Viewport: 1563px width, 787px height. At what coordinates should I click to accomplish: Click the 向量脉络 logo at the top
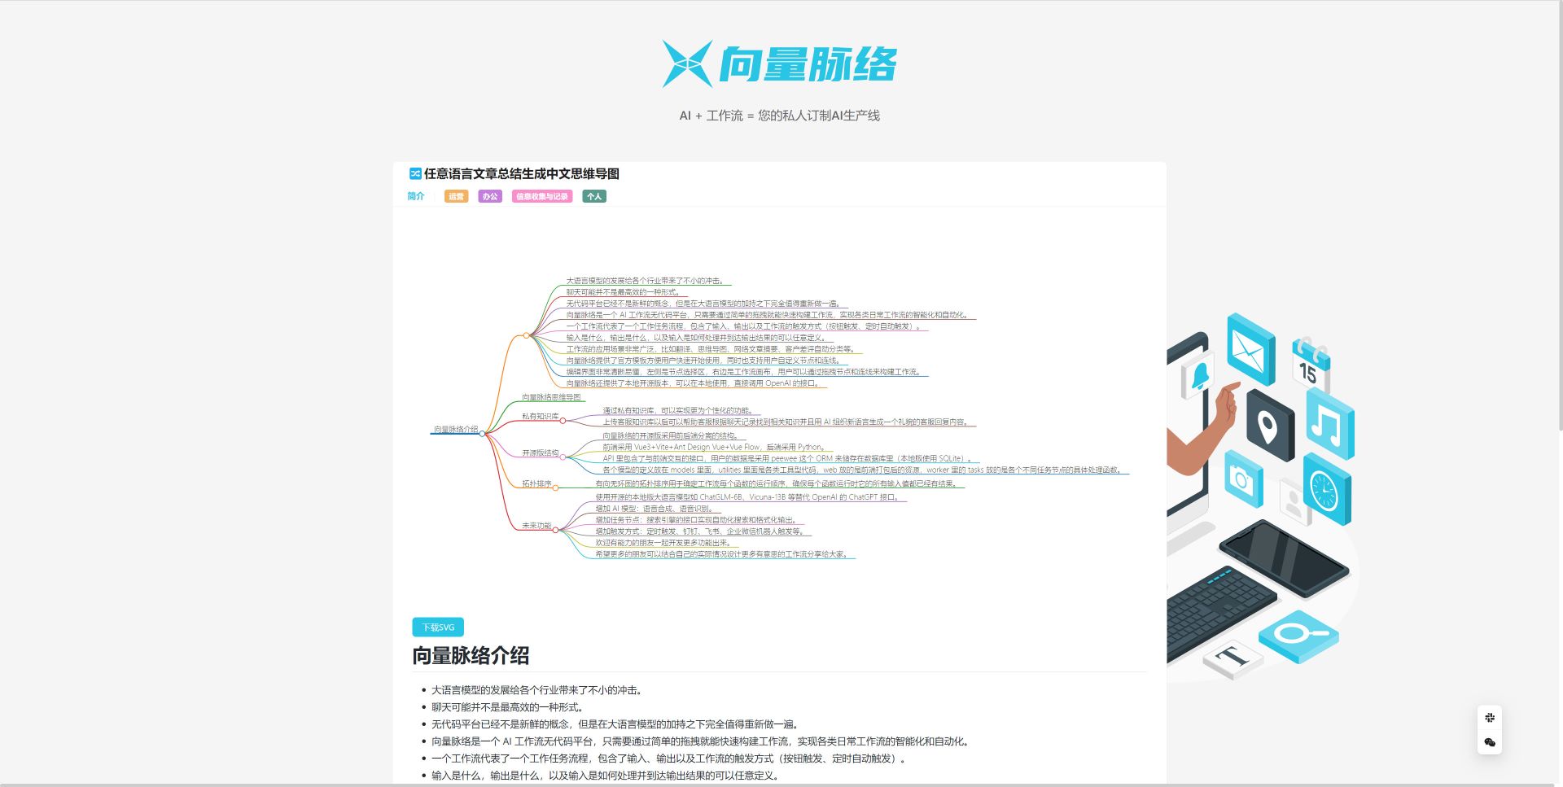780,63
